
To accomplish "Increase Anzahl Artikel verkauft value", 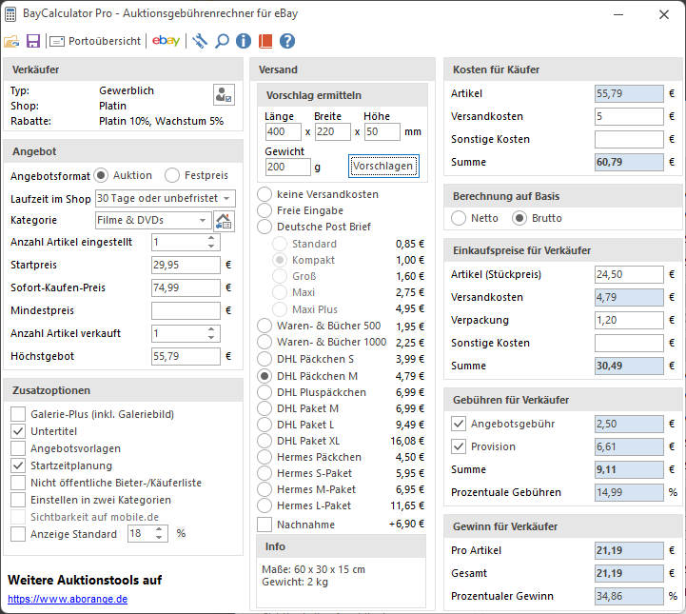I will pyautogui.click(x=211, y=329).
